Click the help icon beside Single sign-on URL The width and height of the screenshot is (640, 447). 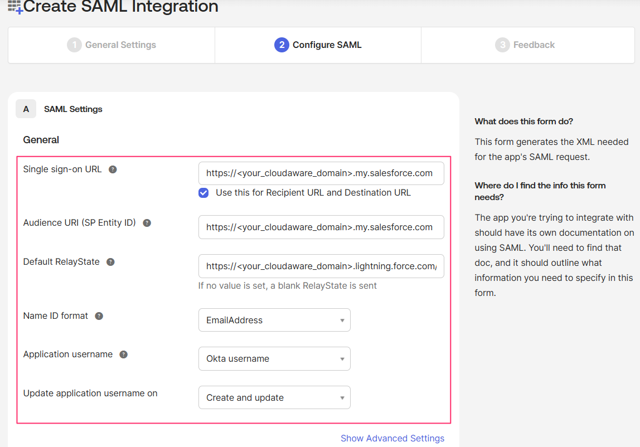tap(113, 169)
